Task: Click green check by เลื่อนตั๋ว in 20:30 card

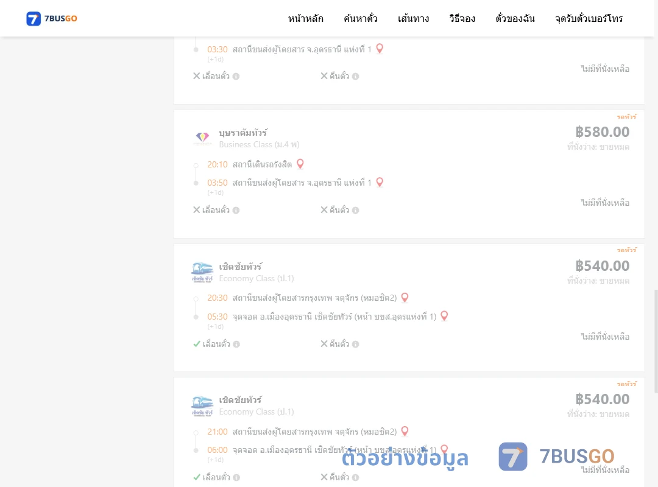Action: pos(197,343)
